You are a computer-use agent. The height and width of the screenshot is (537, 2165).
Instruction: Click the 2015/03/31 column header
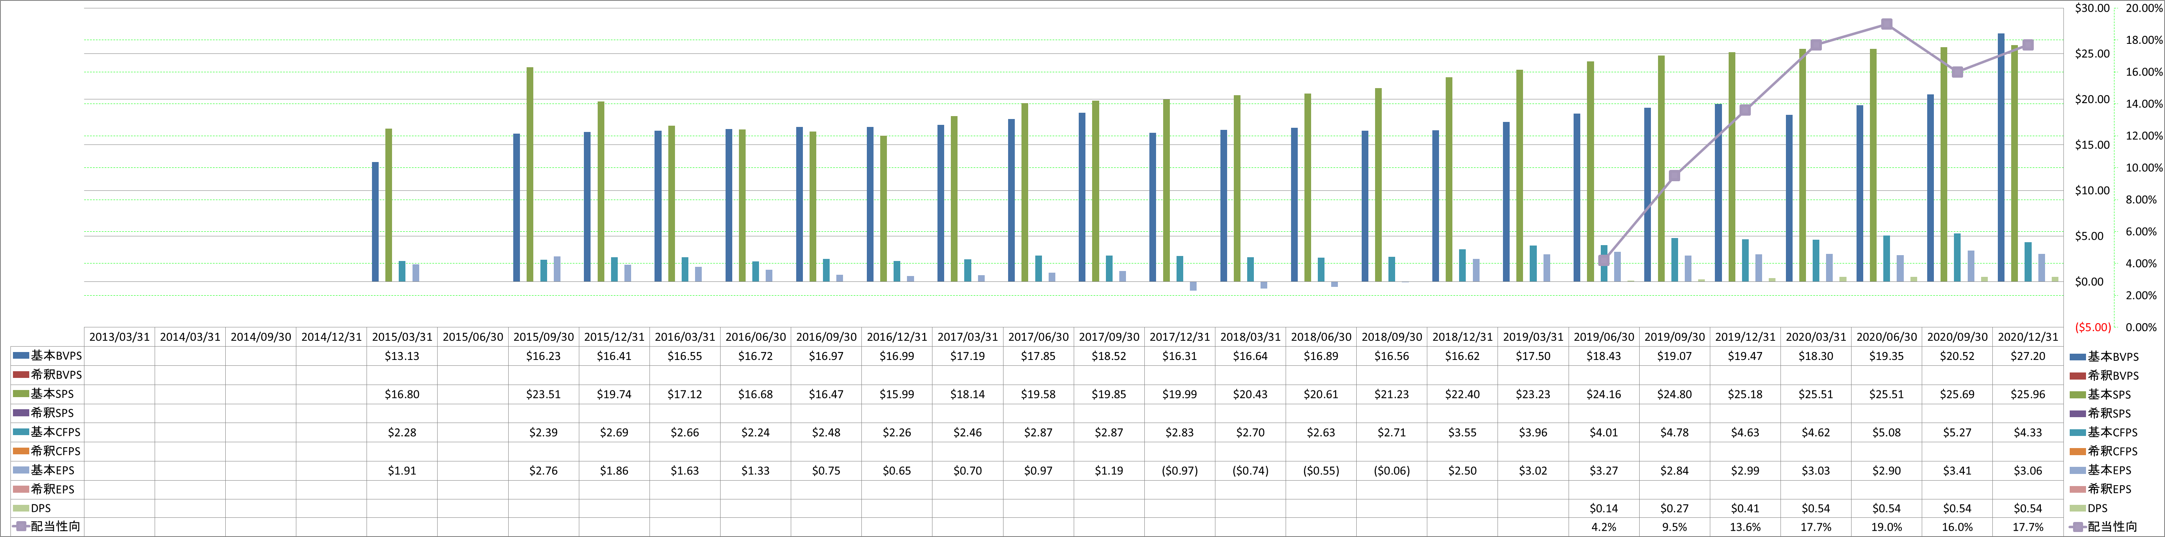point(402,337)
